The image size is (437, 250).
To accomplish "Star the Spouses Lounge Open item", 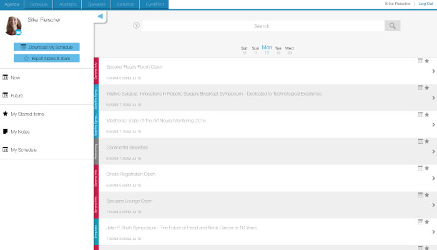I will point(426,195).
